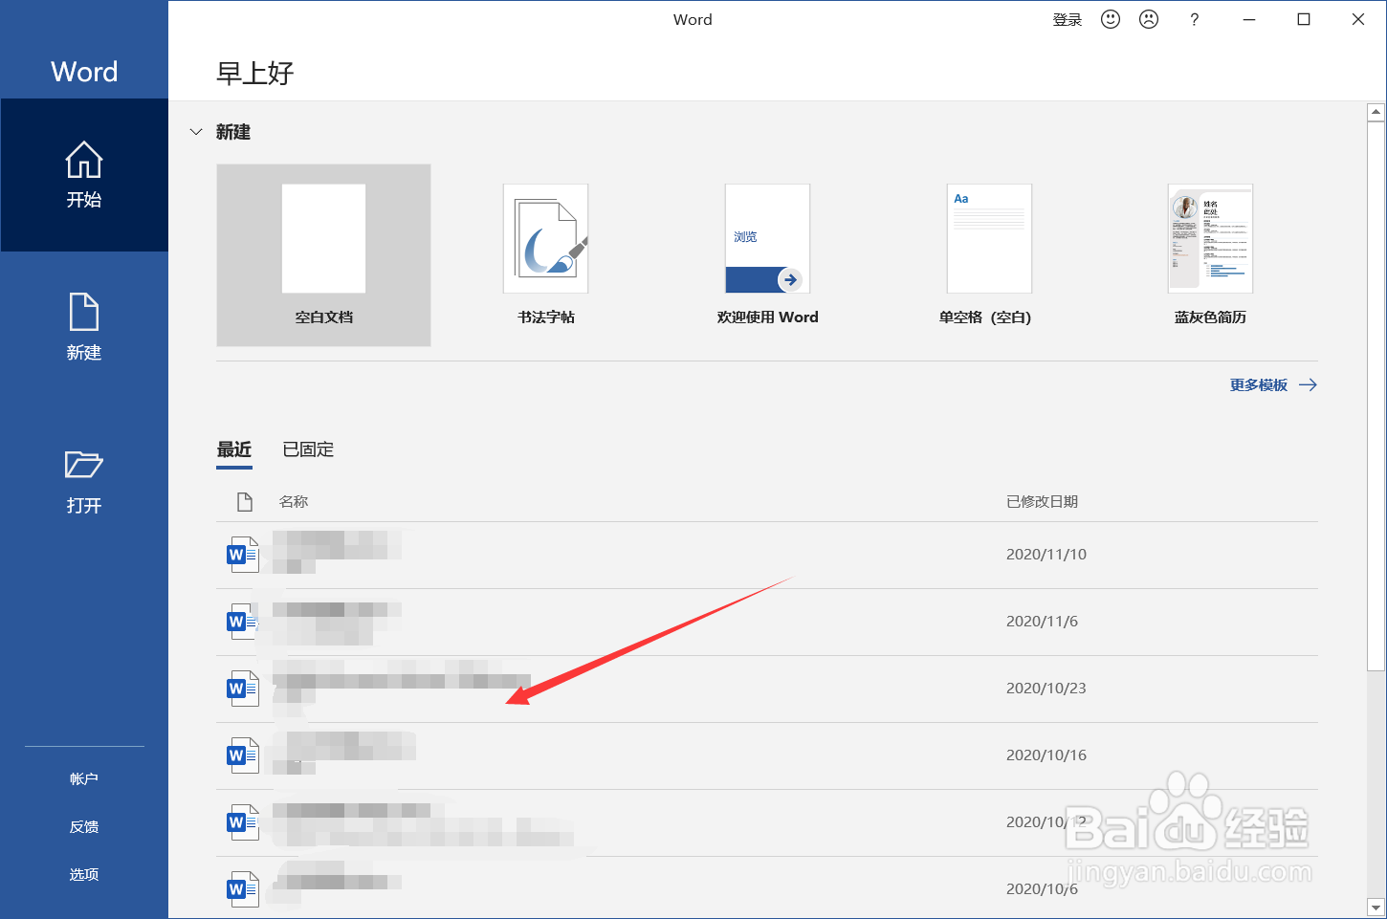Image resolution: width=1387 pixels, height=919 pixels.
Task: Click the scrollbar up arrow
Action: coord(1376,112)
